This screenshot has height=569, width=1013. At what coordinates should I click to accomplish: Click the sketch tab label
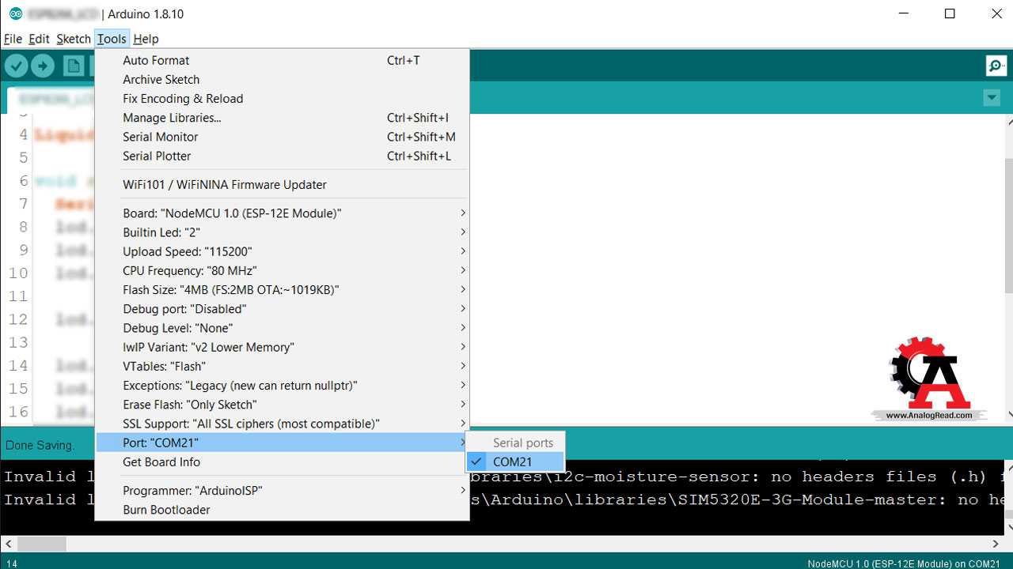click(55, 100)
